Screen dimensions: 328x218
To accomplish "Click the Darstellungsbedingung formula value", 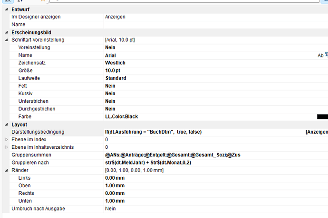I will pos(154,132).
